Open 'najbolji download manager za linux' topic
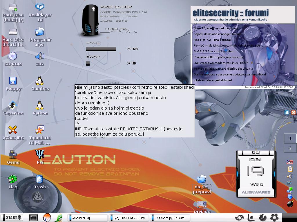 coord(218,34)
